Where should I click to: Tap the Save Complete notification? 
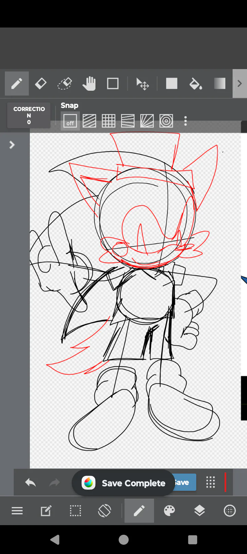click(123, 483)
